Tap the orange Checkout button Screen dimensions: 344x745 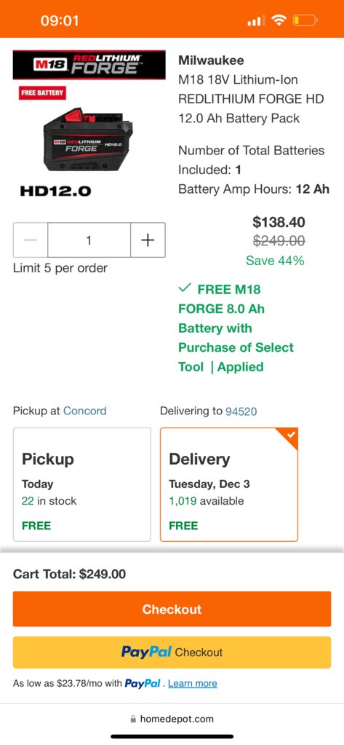coord(172,609)
